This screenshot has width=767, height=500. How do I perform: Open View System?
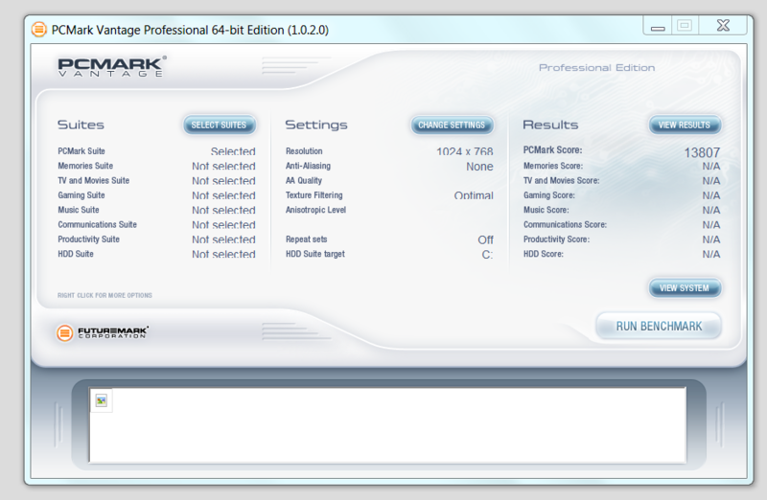point(685,288)
